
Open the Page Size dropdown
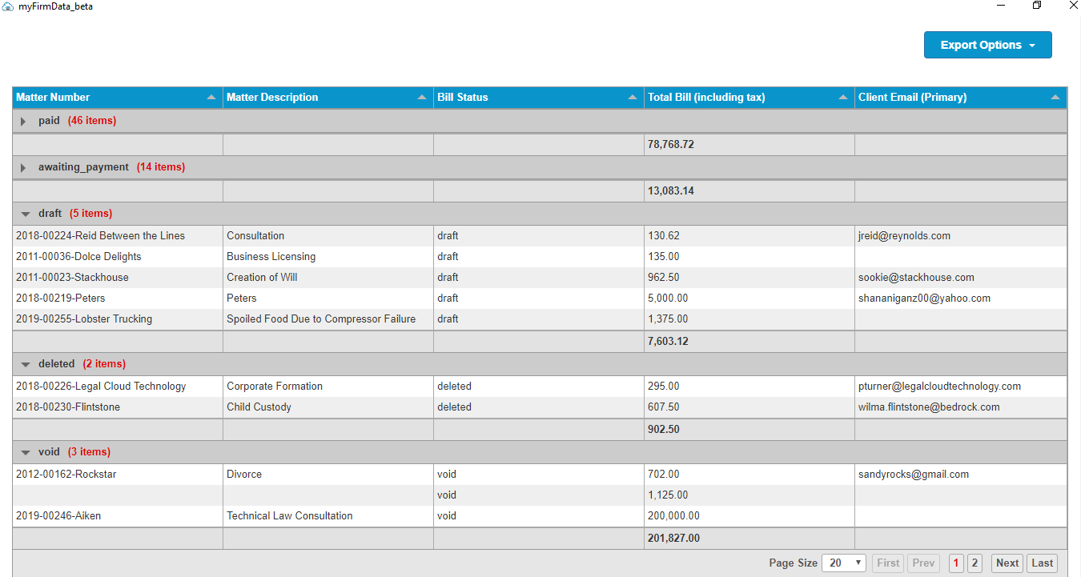point(846,563)
